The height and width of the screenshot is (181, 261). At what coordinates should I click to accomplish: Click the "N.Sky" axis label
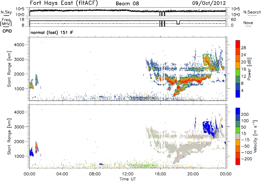[6, 12]
